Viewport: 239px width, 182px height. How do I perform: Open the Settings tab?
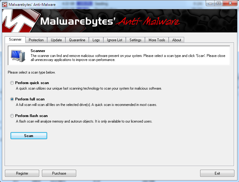[x=135, y=40]
